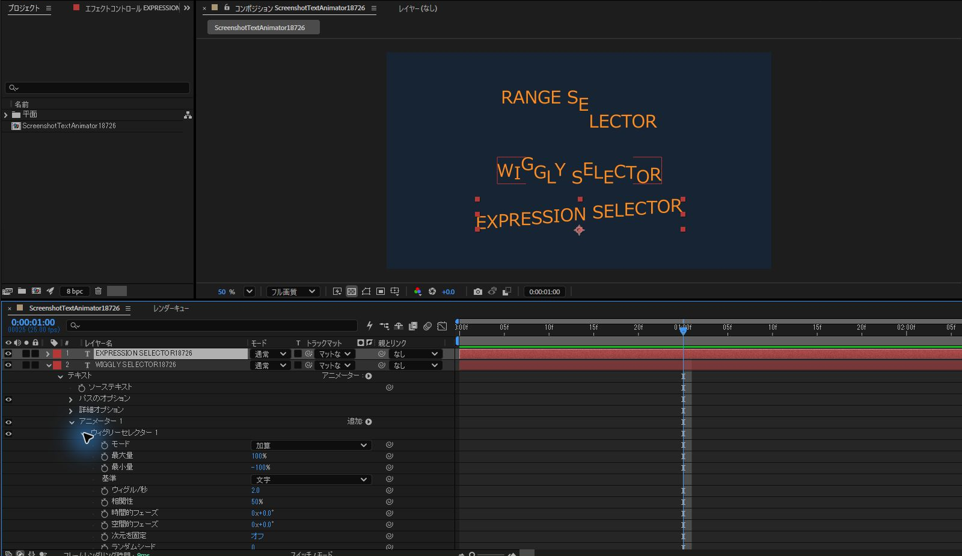Open the graph editor icon
This screenshot has width=962, height=556.
coord(442,326)
